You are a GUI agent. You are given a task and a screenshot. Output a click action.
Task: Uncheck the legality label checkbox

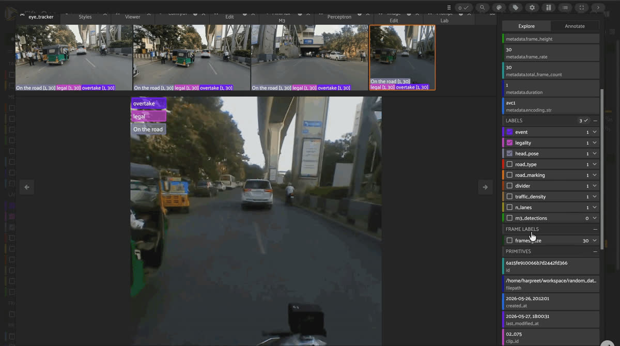click(x=509, y=143)
